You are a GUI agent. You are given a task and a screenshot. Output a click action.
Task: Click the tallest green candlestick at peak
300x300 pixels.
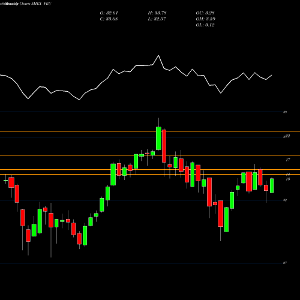pos(158,138)
